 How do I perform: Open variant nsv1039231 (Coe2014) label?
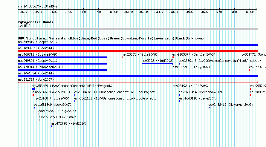pyautogui.click(x=36, y=48)
